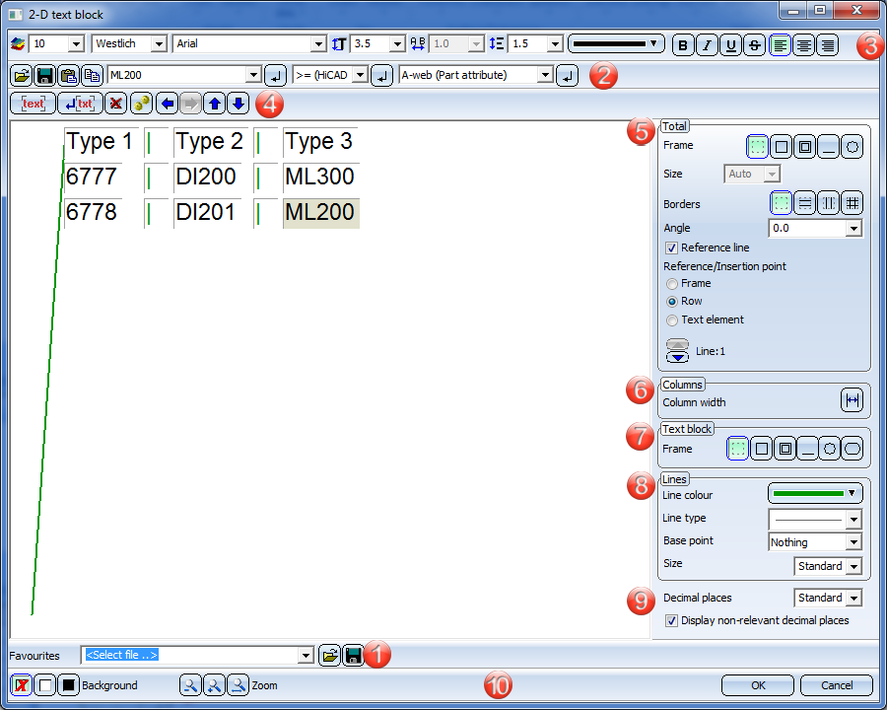Click the delete text element icon (red X)

pos(115,103)
